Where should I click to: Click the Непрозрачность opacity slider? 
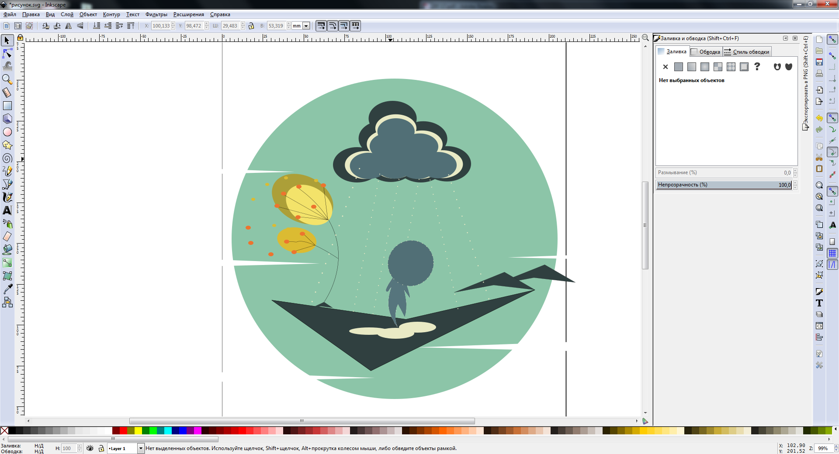coord(724,185)
